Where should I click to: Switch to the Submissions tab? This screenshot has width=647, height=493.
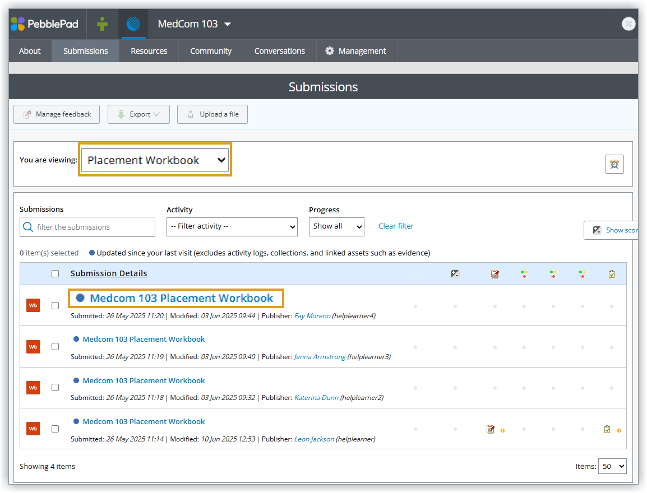pyautogui.click(x=85, y=51)
